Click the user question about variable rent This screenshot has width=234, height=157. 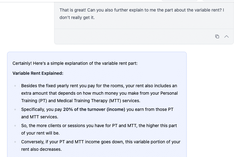142,10
